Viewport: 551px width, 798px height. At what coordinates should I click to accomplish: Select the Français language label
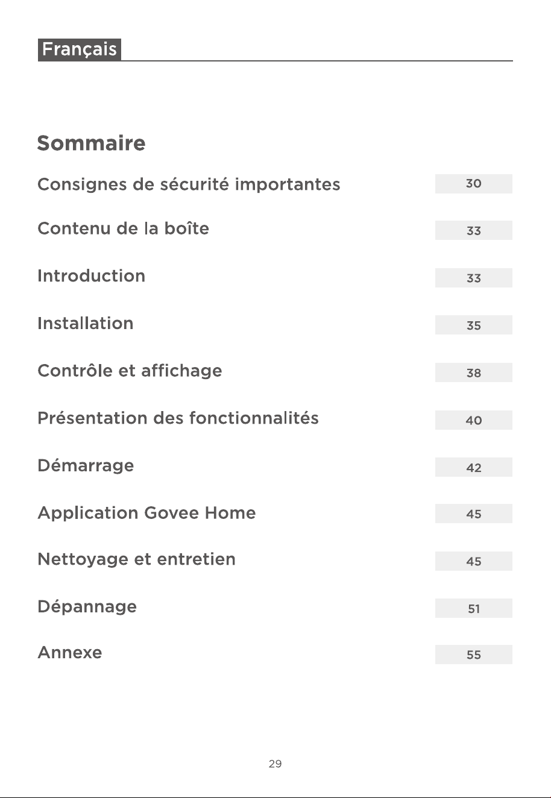(x=80, y=49)
